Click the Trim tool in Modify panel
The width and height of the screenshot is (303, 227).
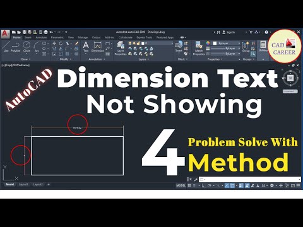click(x=68, y=44)
